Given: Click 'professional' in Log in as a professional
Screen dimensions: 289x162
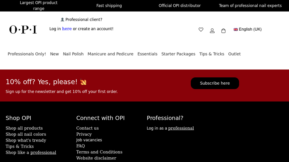Looking at the screenshot, I should point(181,128).
